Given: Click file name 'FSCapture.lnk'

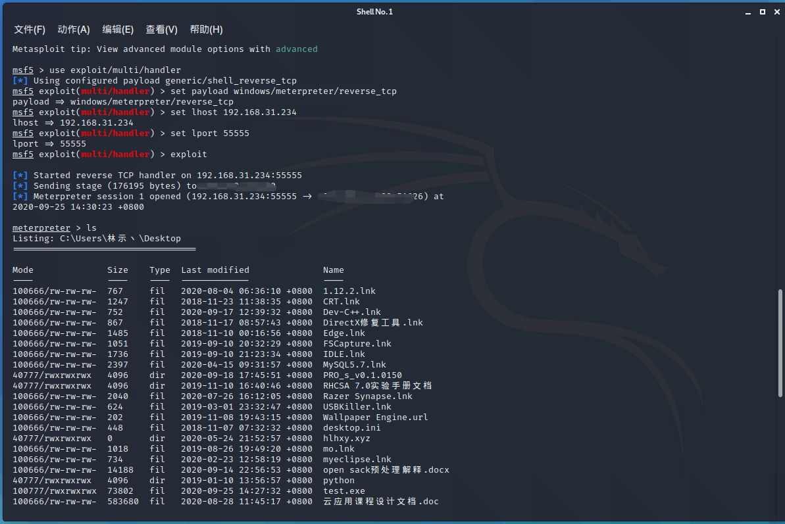Looking at the screenshot, I should pos(357,343).
